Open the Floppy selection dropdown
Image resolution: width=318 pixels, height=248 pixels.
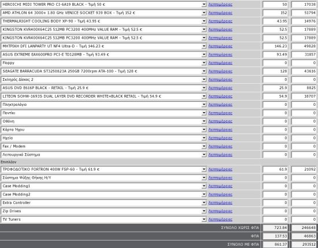(103, 63)
